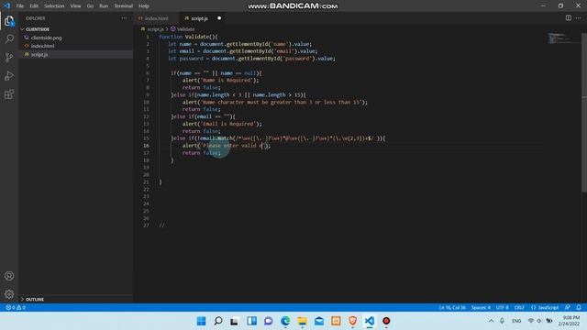Open the Edit menu
The image size is (587, 330).
tap(34, 6)
